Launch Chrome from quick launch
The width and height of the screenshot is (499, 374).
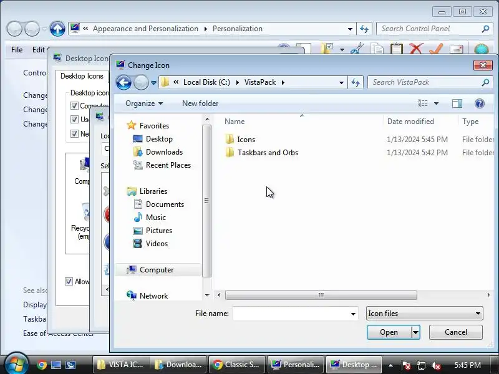pos(41,365)
